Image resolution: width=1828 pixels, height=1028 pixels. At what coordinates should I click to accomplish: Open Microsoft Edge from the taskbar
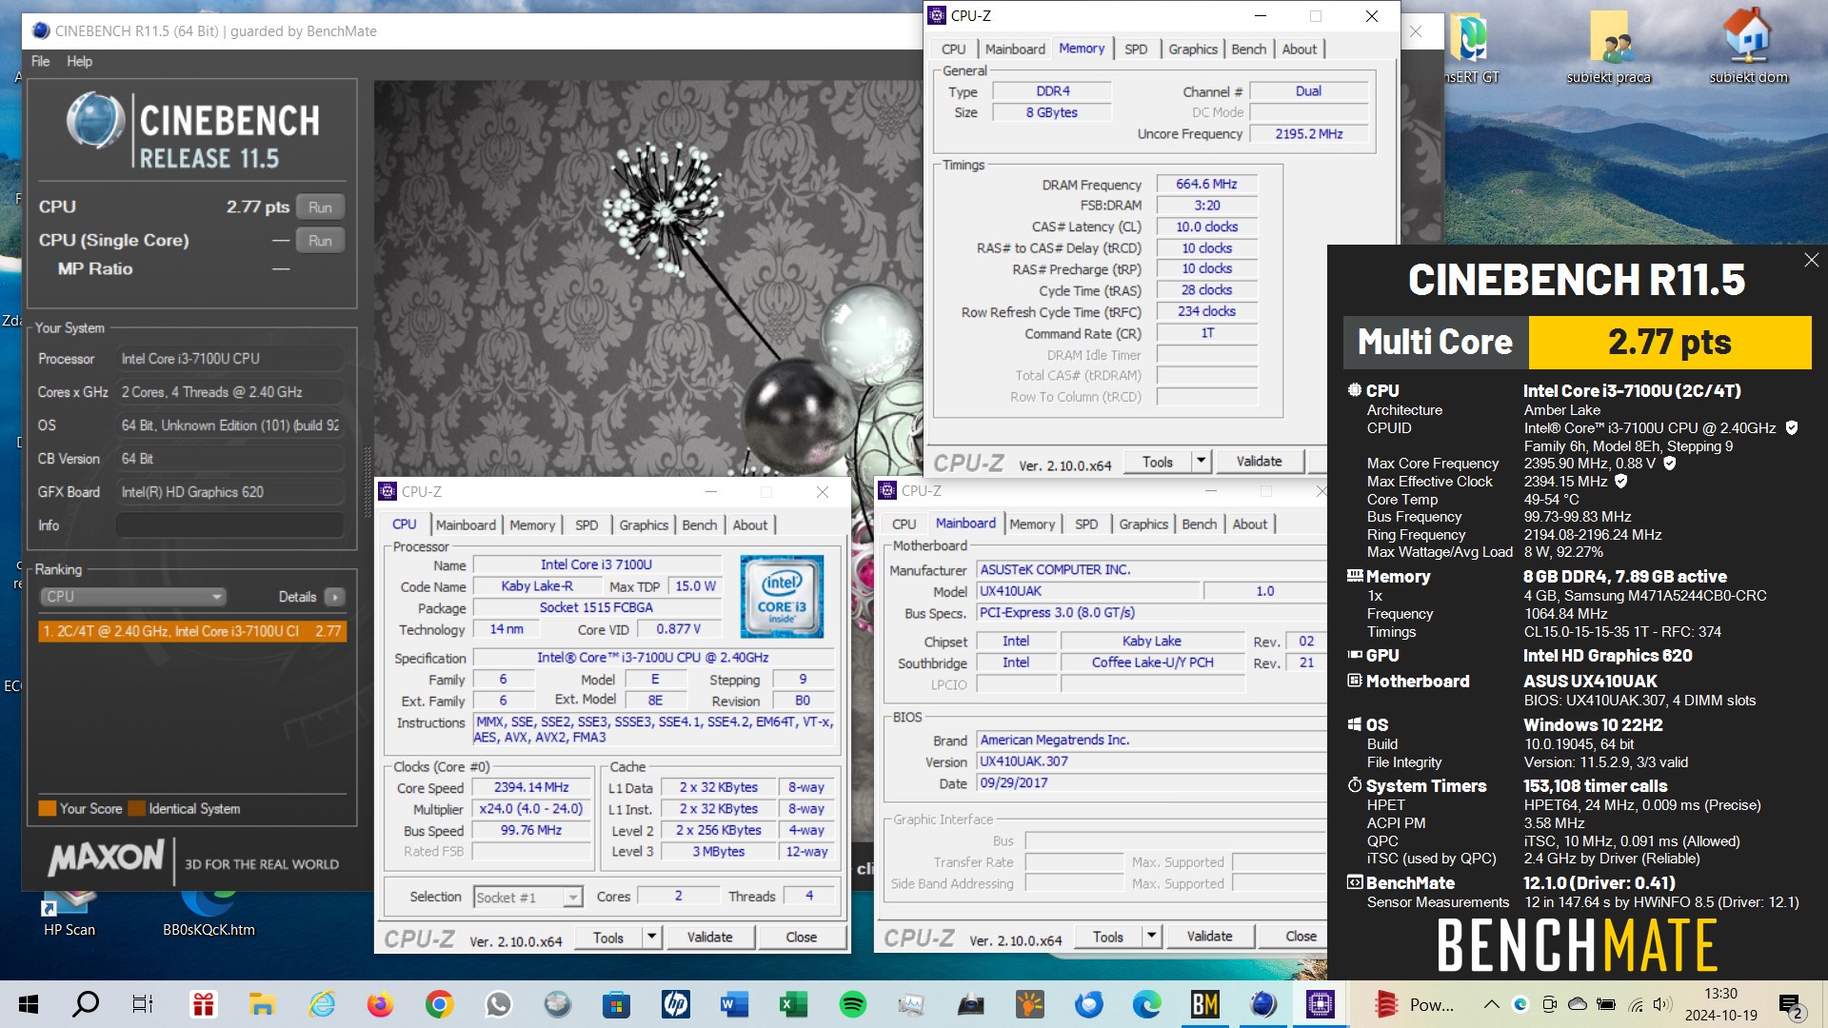pos(1147,1004)
